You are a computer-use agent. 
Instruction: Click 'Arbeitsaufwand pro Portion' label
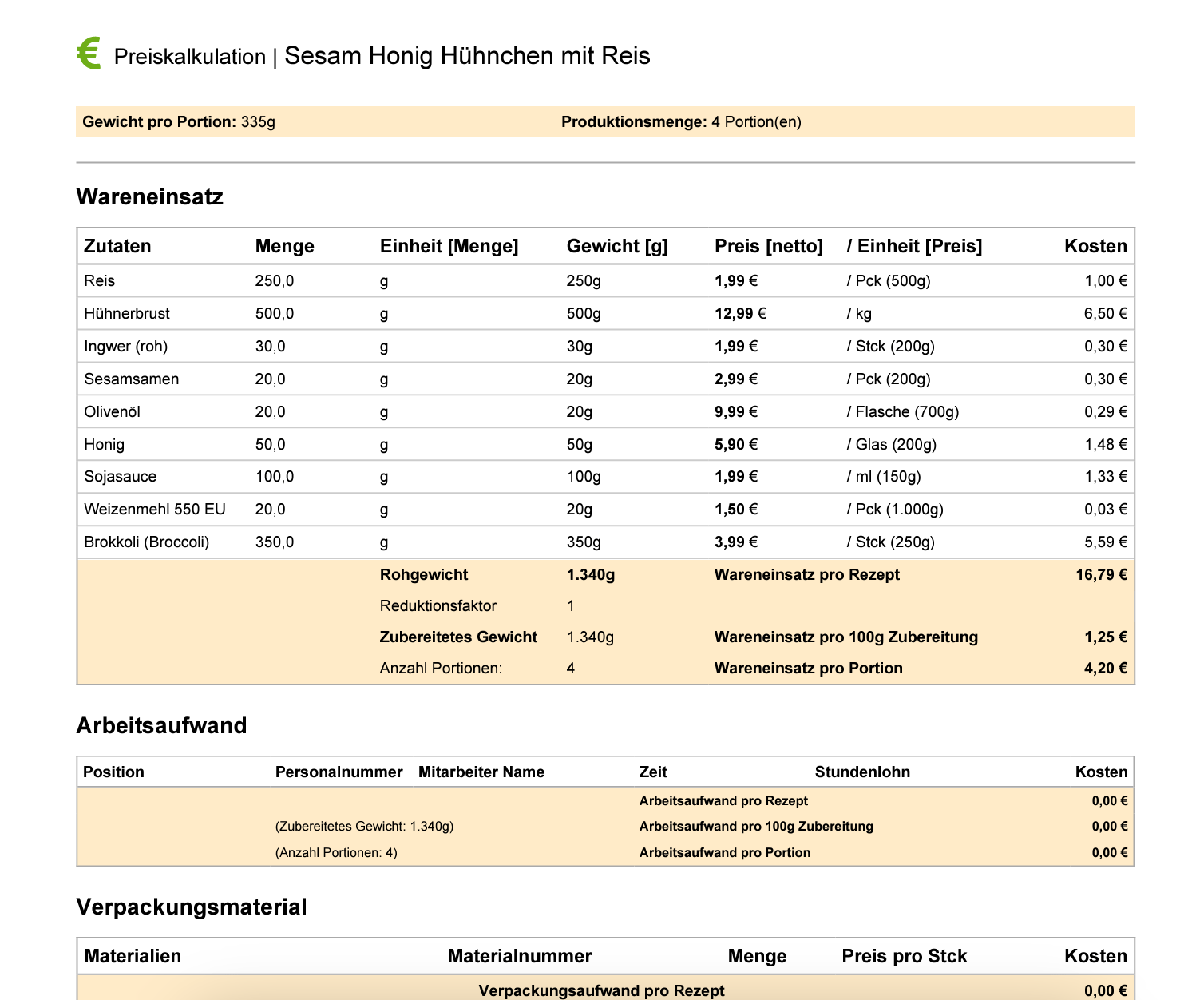coord(725,853)
